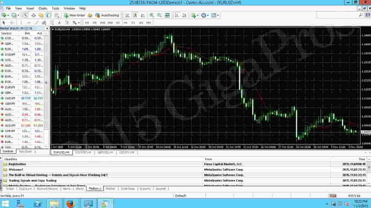Select the vertical line drawing tool

(21, 23)
